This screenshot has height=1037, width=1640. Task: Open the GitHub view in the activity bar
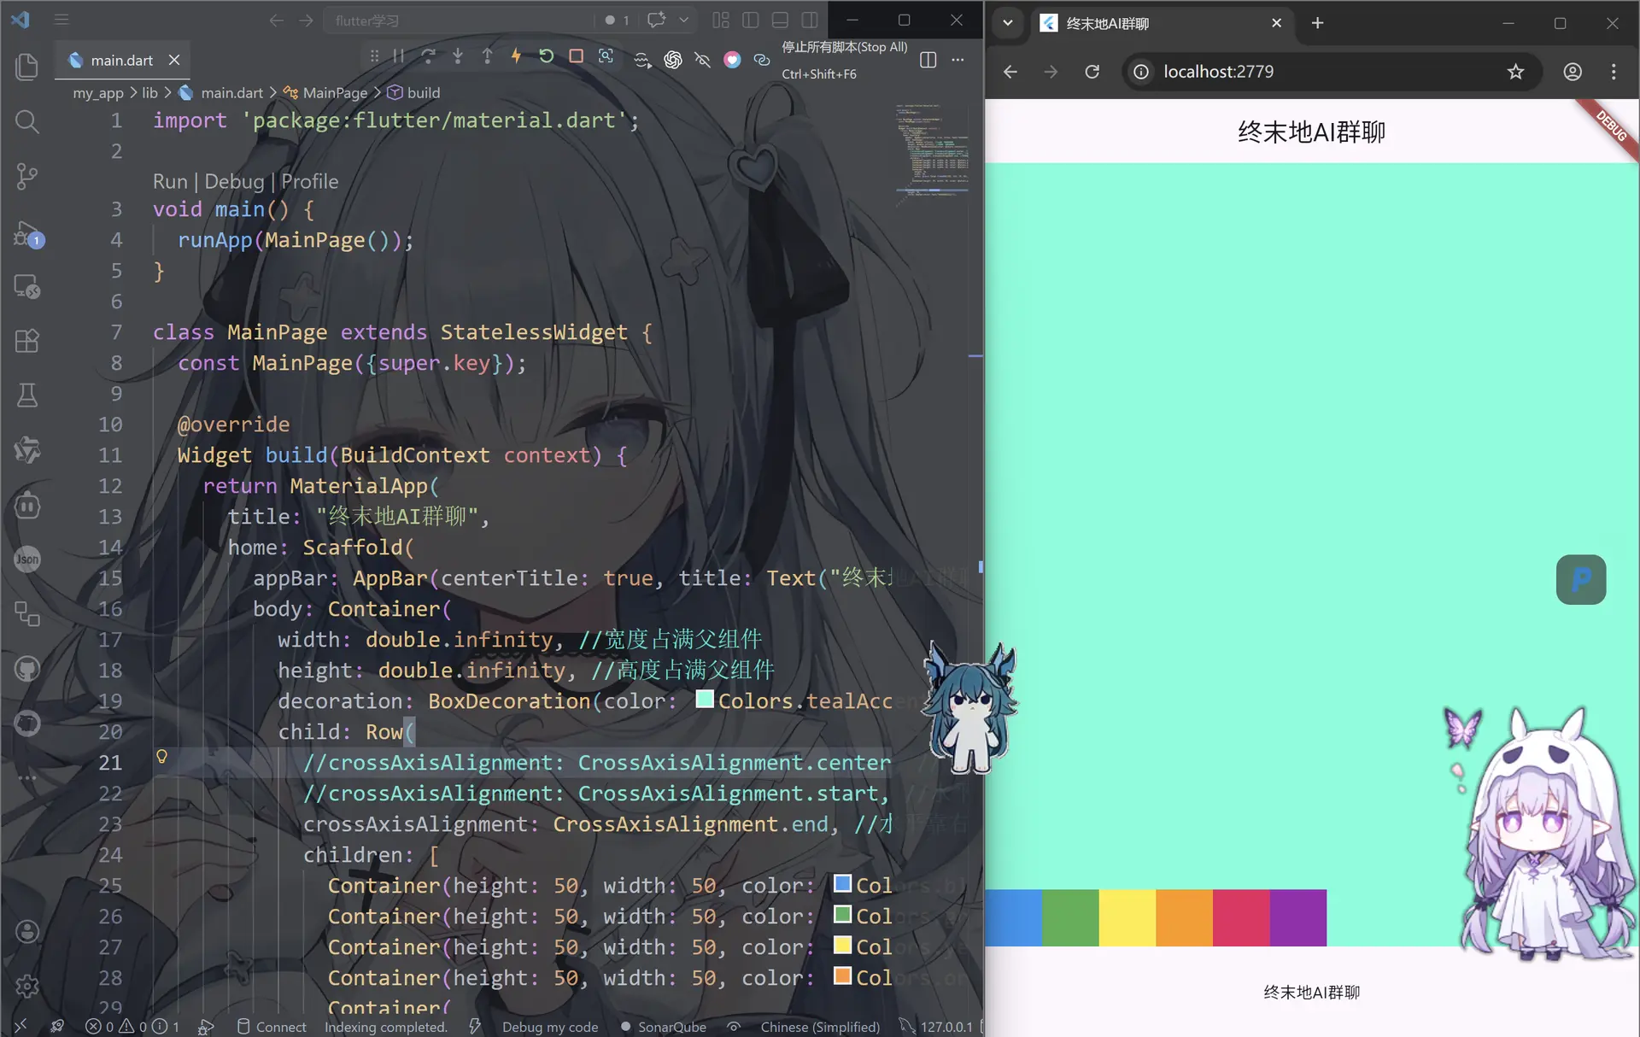point(27,669)
